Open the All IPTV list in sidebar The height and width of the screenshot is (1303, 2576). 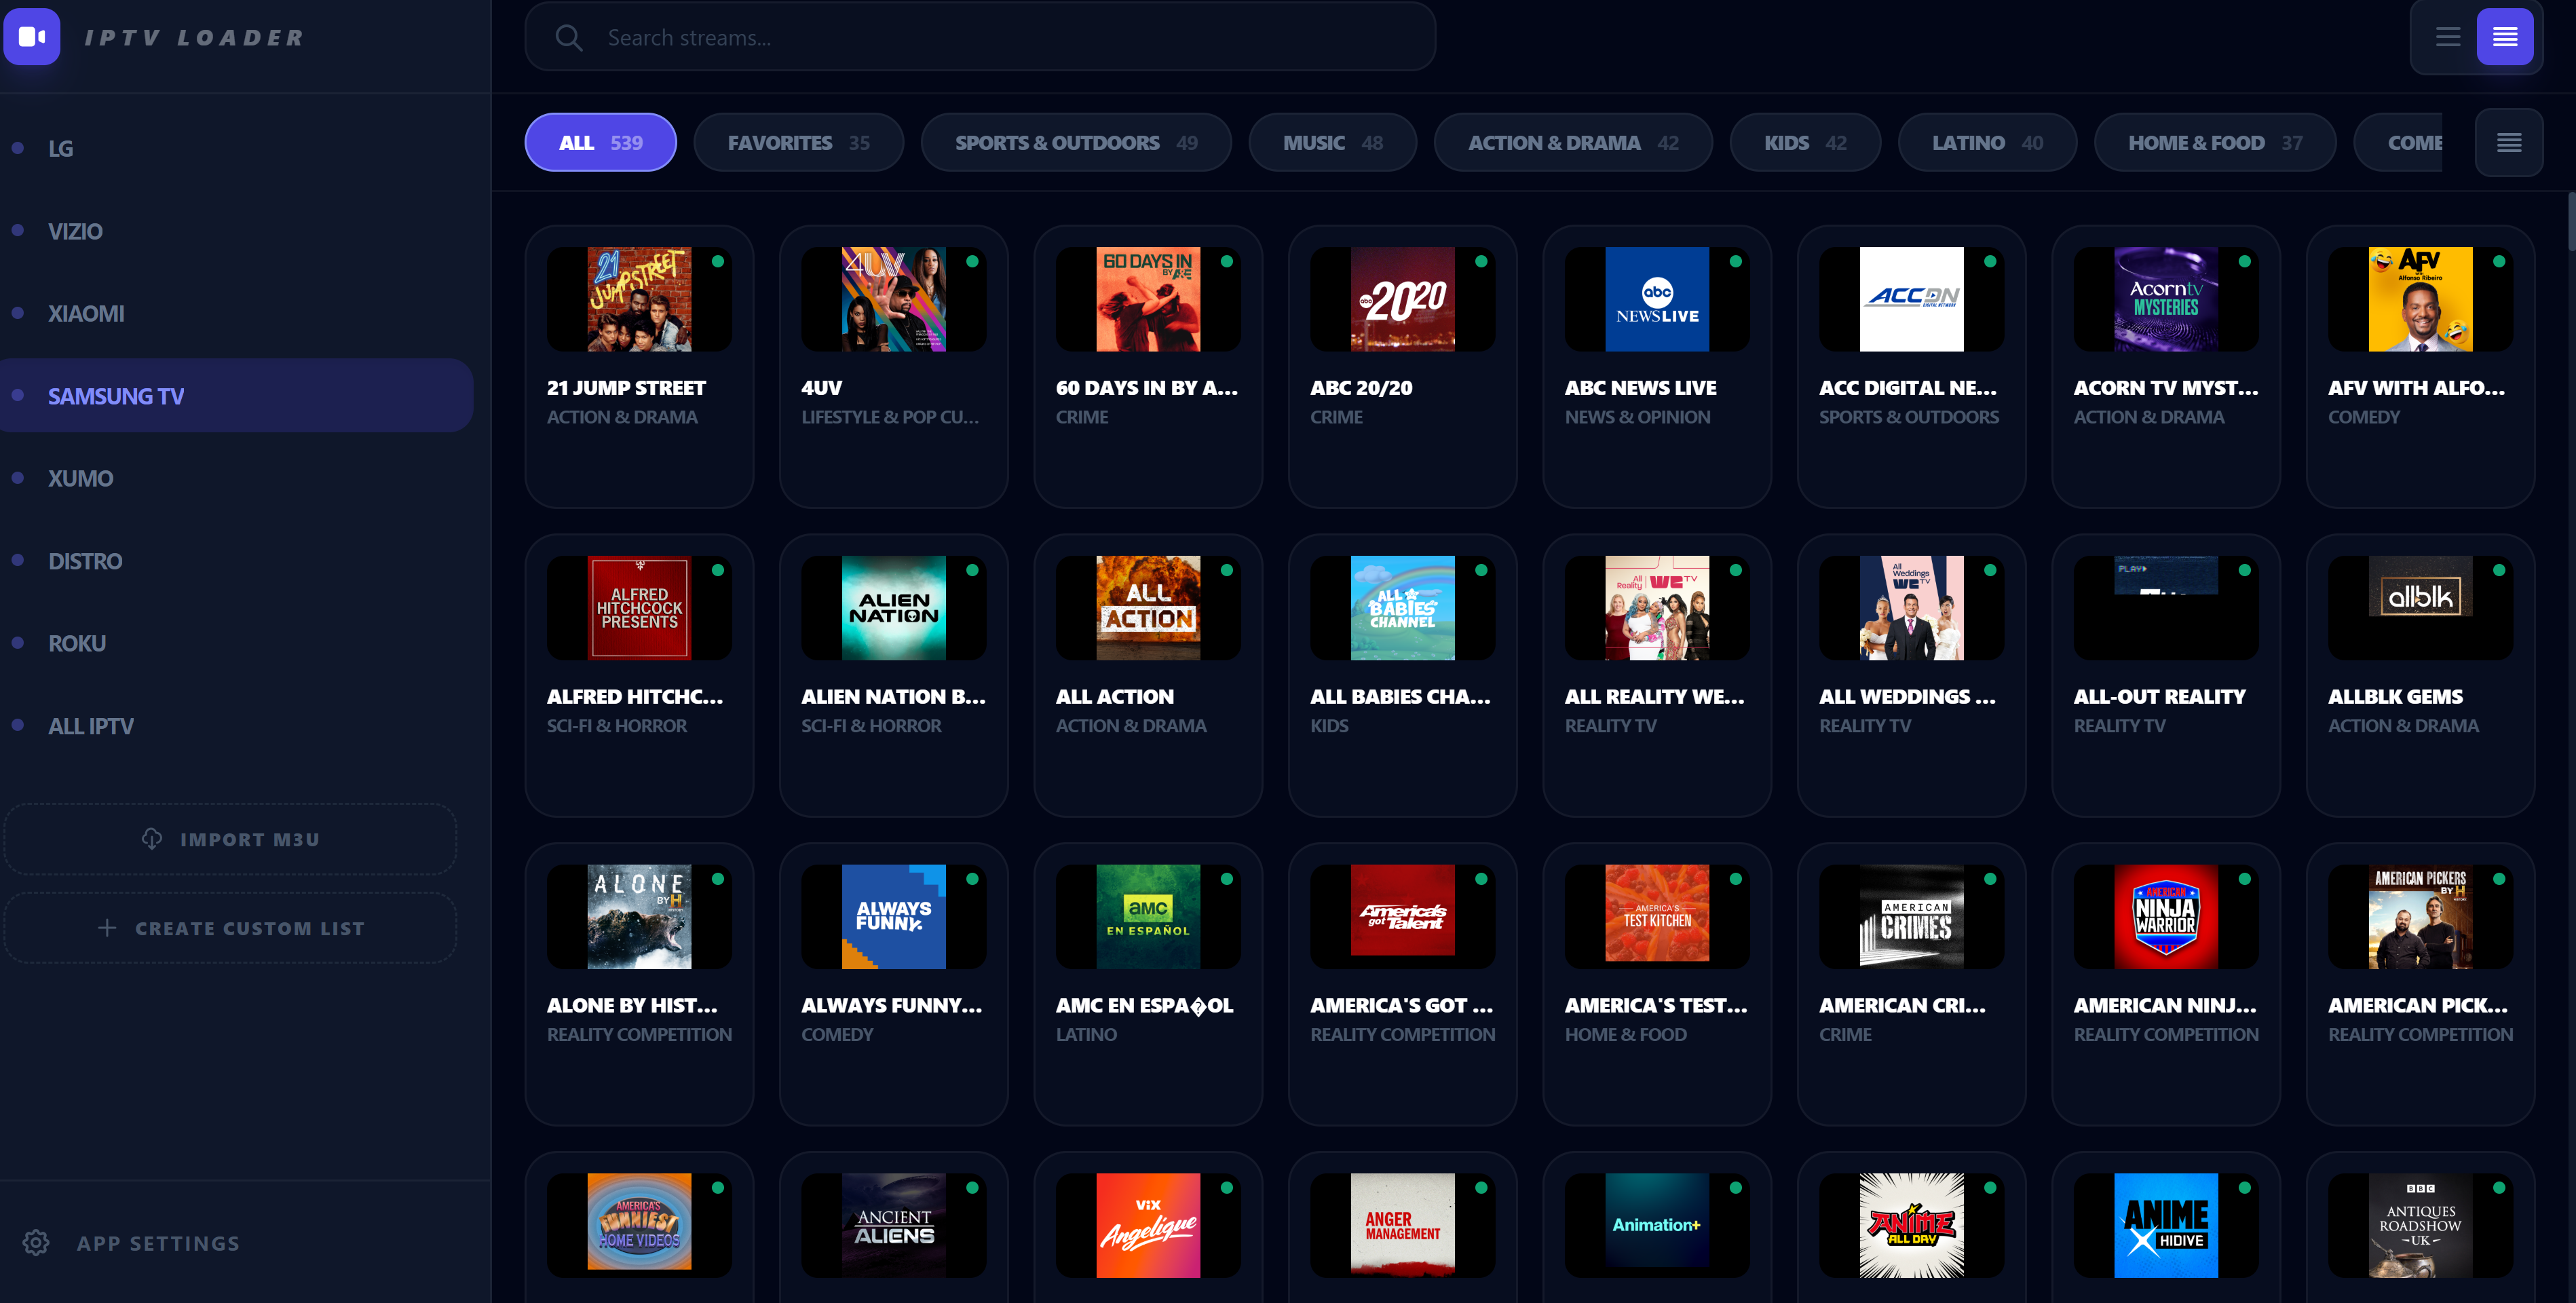91,726
